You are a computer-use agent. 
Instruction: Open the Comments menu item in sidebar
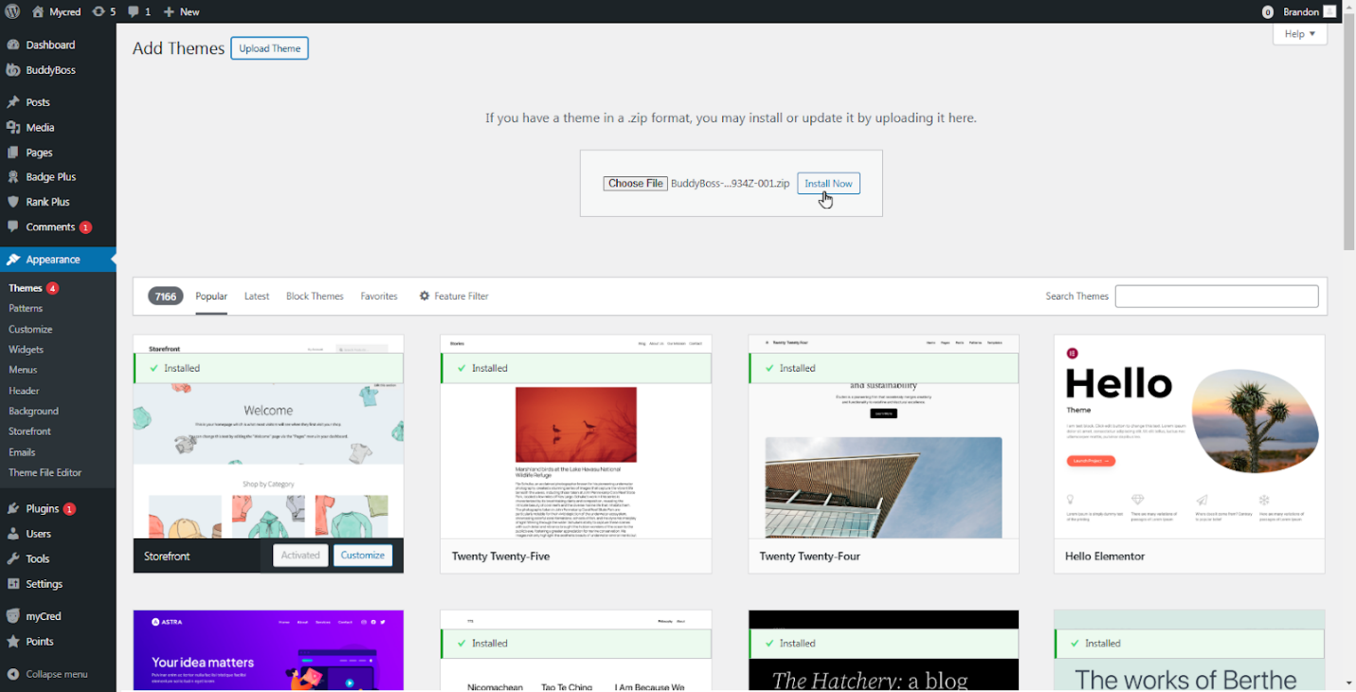(57, 228)
